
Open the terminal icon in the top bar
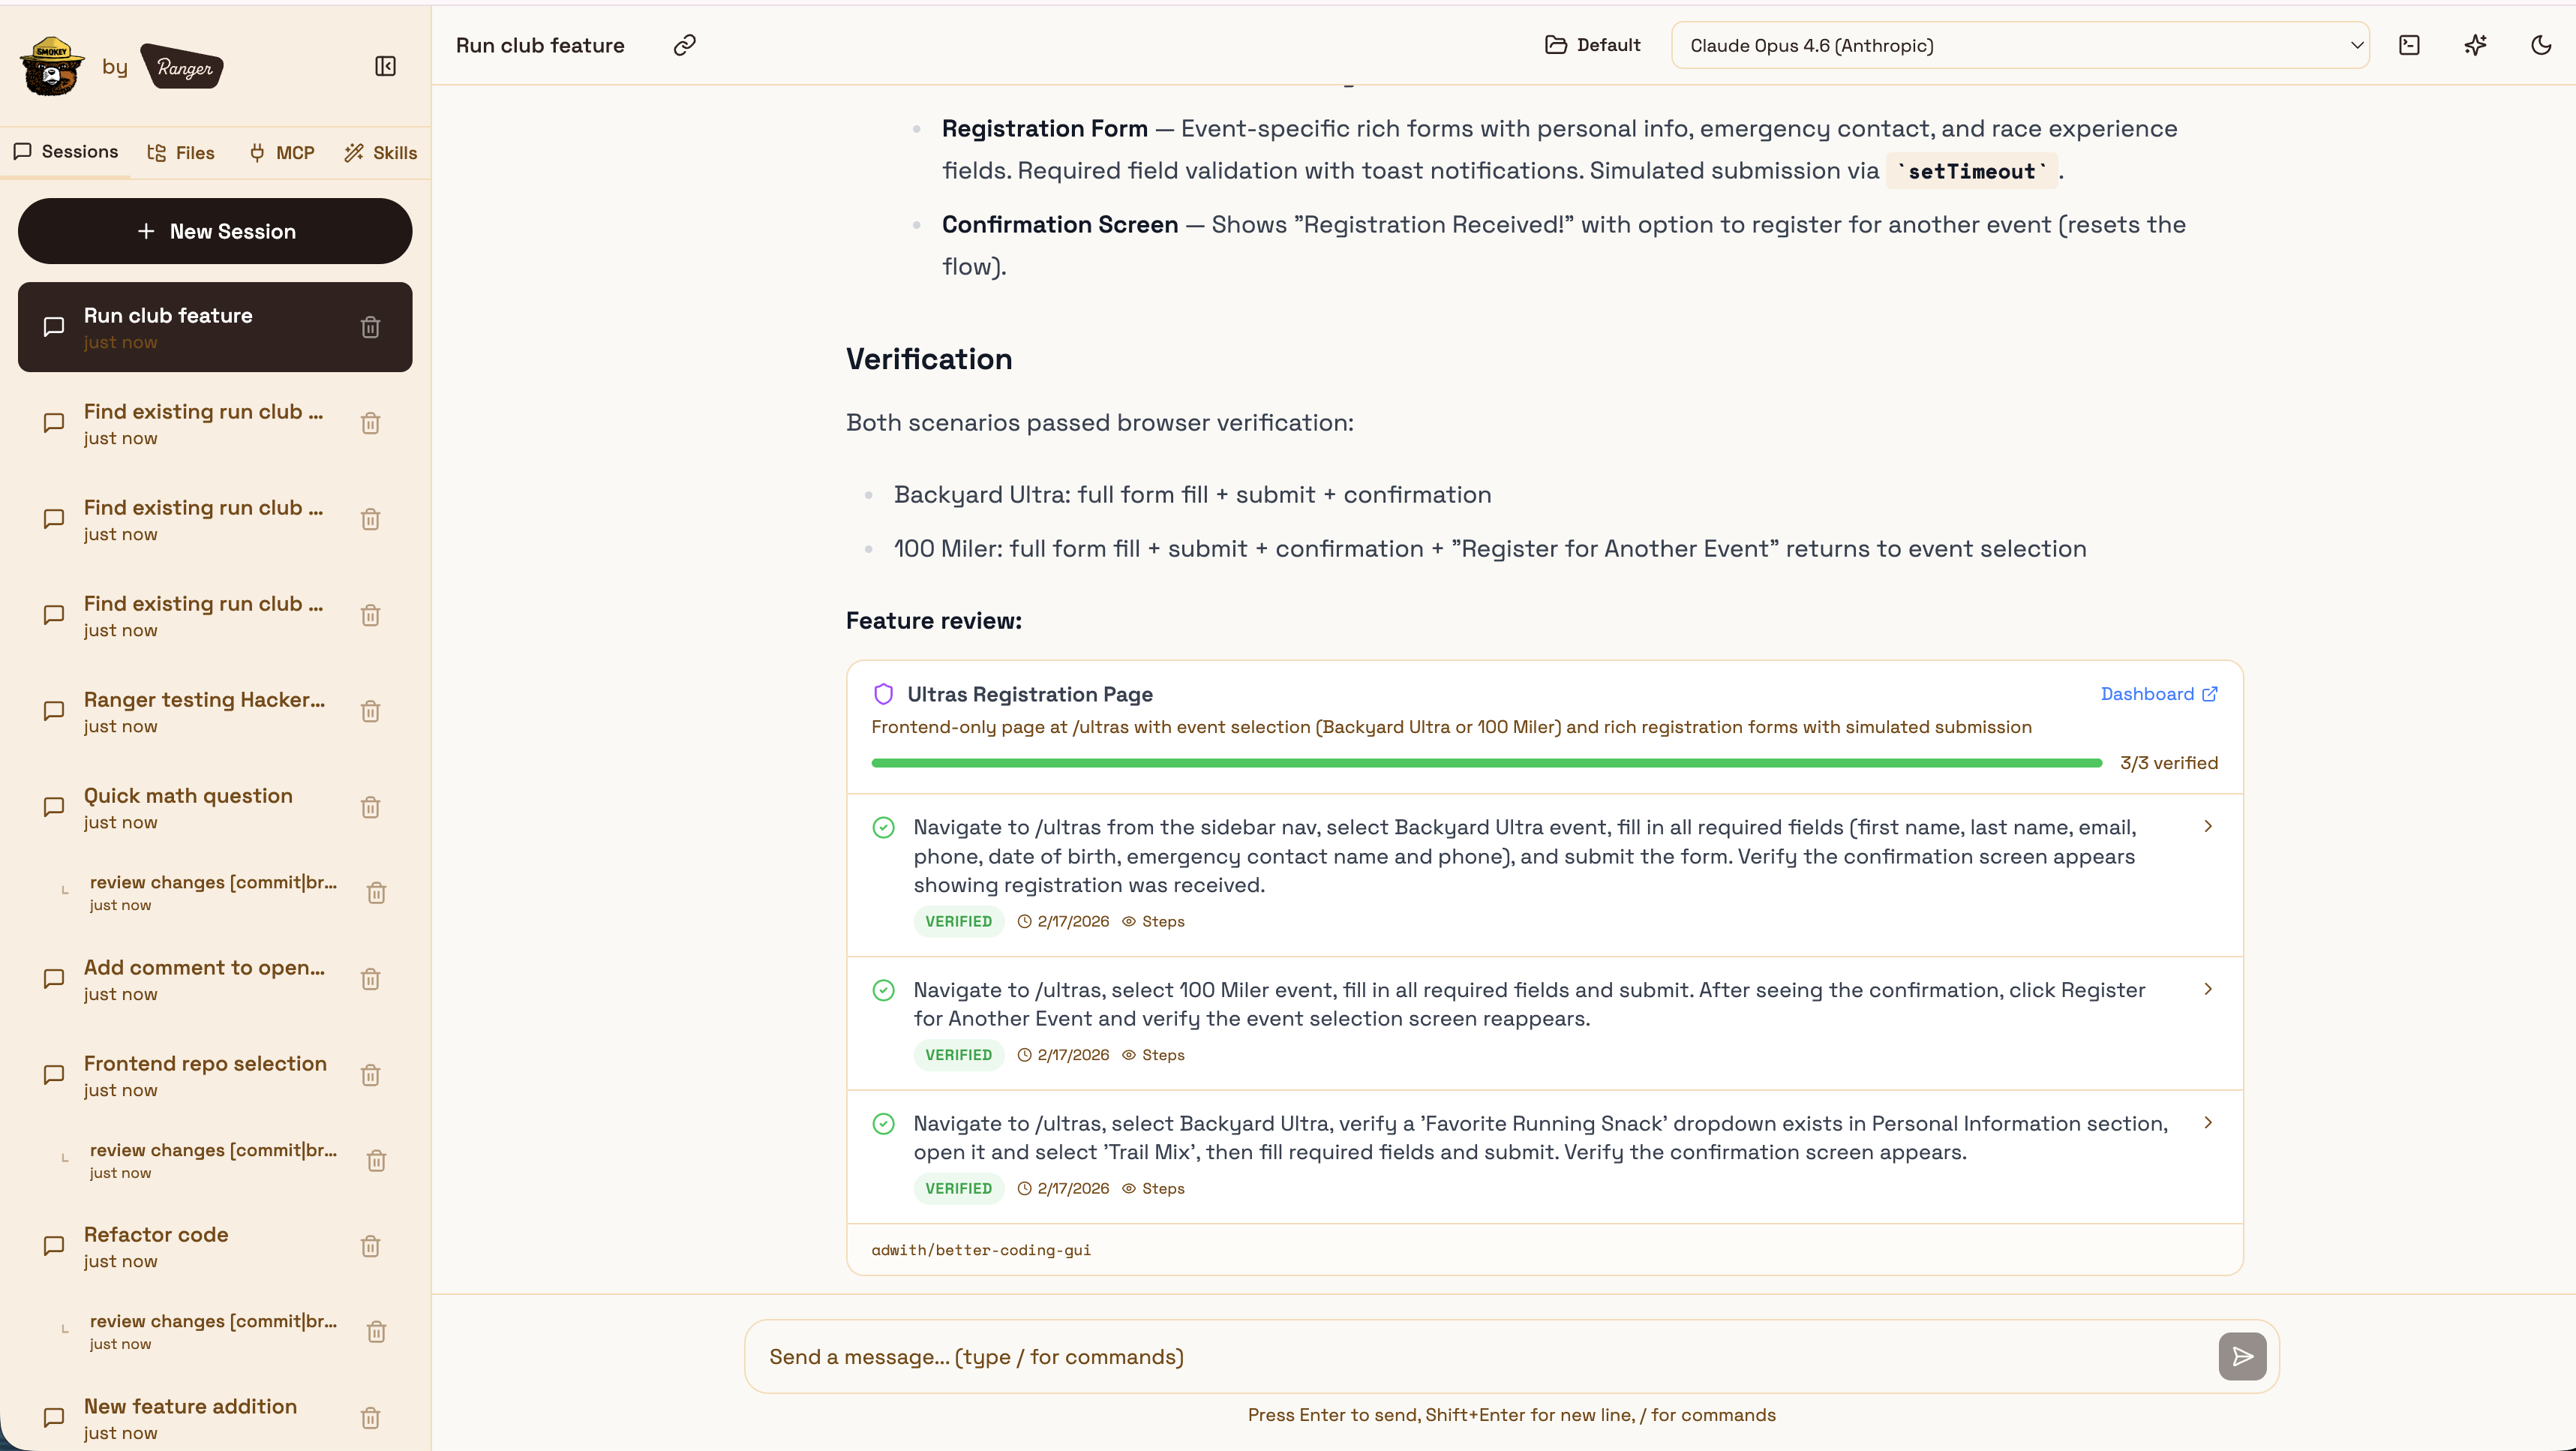coord(2410,45)
